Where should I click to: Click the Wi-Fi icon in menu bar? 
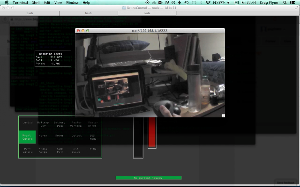click(208, 2)
